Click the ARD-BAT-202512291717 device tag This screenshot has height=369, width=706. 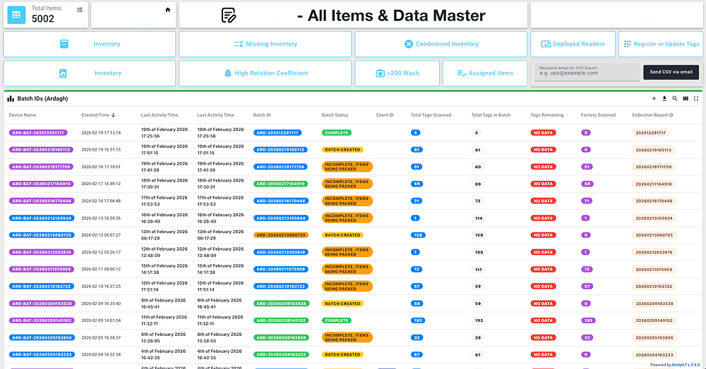38,133
